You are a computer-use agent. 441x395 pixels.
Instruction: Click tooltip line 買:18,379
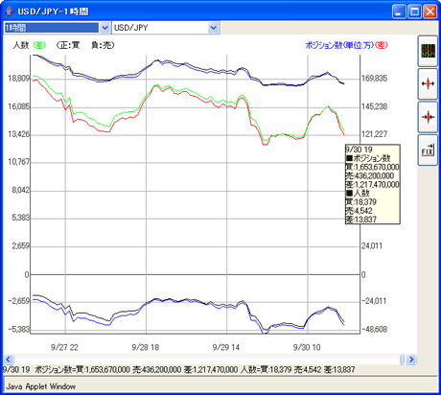[361, 202]
